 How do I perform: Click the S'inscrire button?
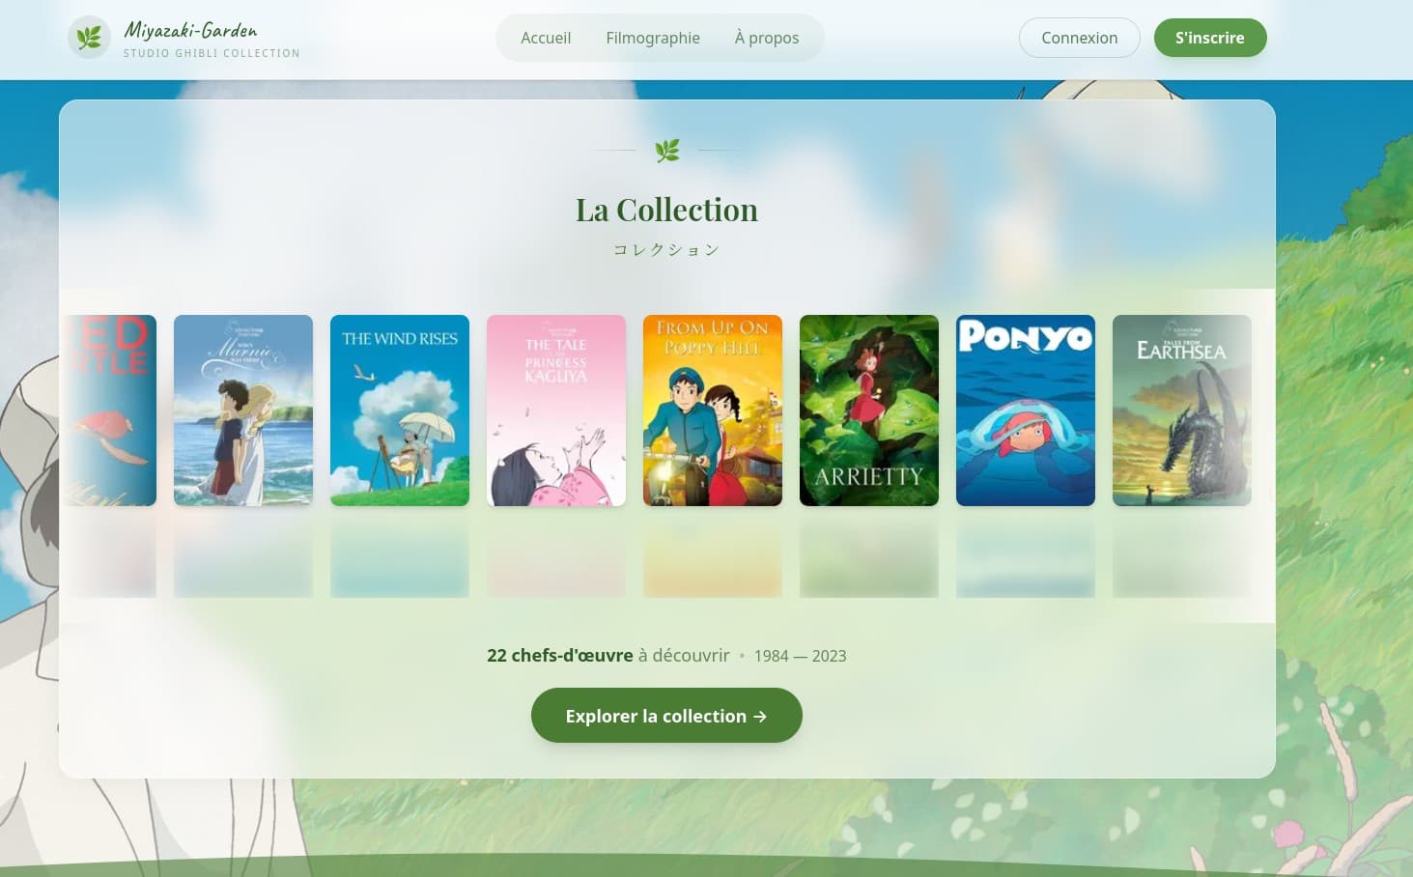(1210, 38)
